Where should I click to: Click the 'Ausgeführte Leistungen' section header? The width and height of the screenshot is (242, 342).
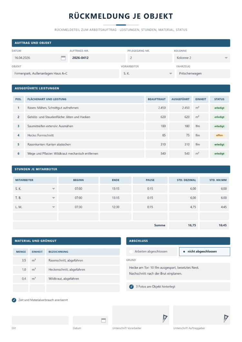pyautogui.click(x=121, y=88)
